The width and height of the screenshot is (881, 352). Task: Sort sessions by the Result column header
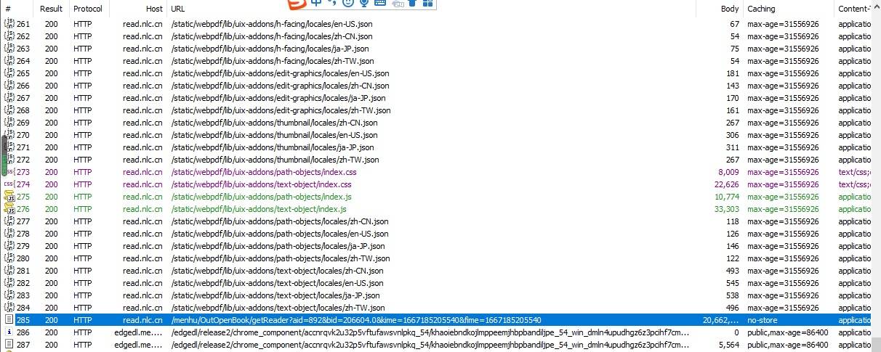(x=51, y=9)
